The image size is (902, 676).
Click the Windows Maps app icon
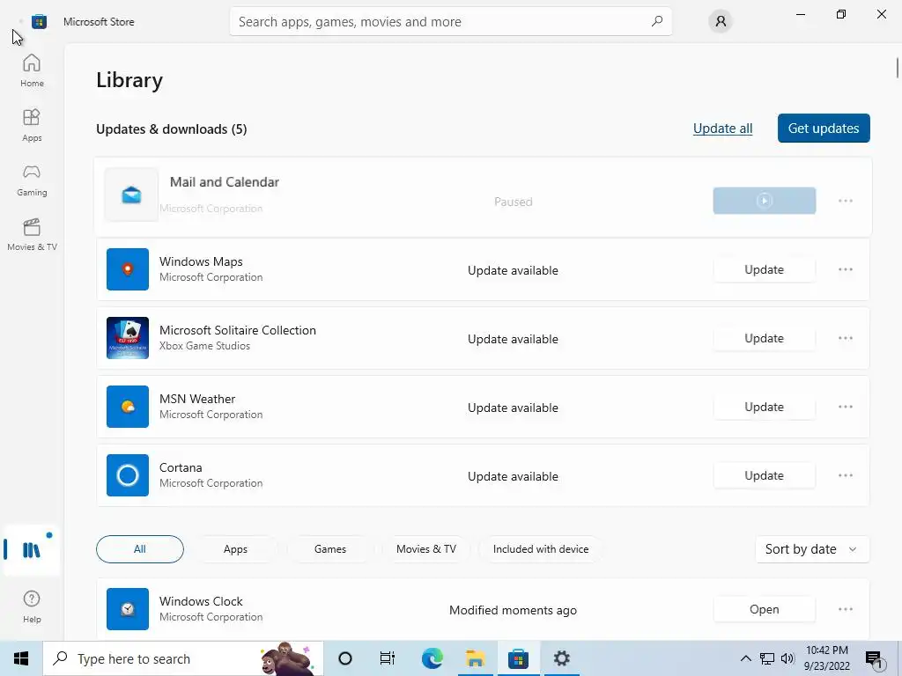(128, 269)
